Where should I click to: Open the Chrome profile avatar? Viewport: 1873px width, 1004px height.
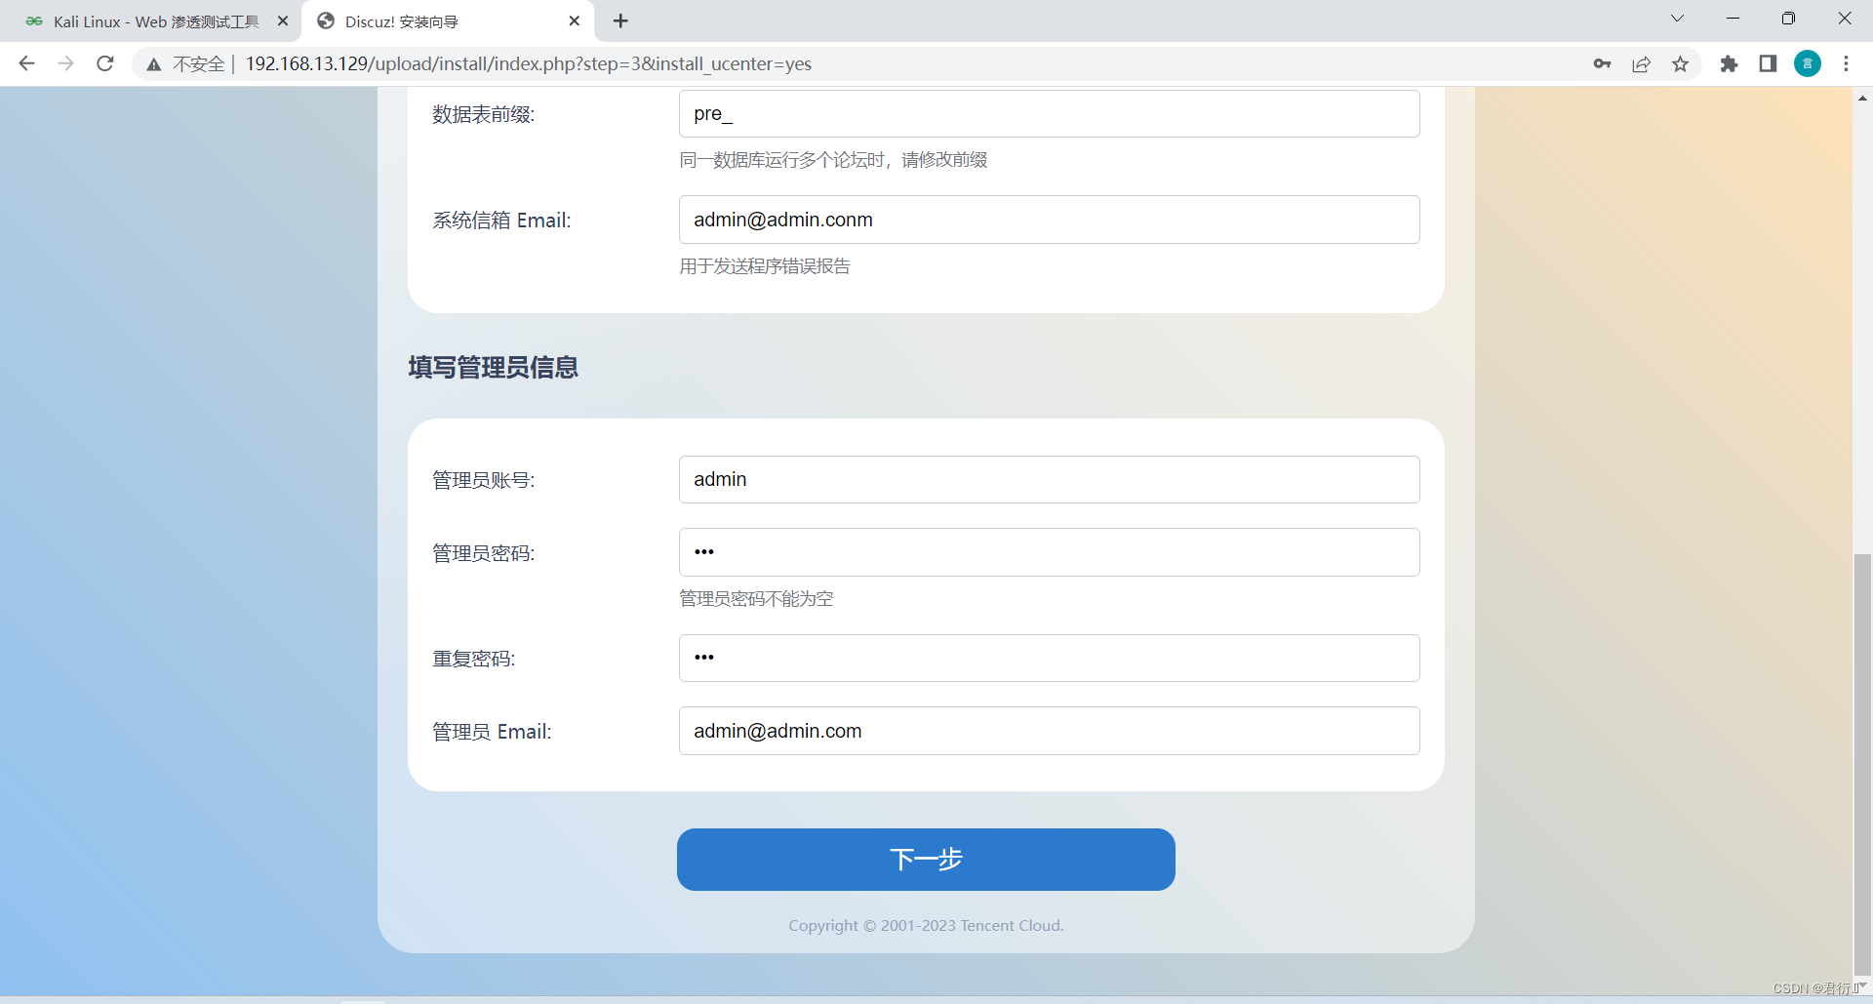[1808, 63]
